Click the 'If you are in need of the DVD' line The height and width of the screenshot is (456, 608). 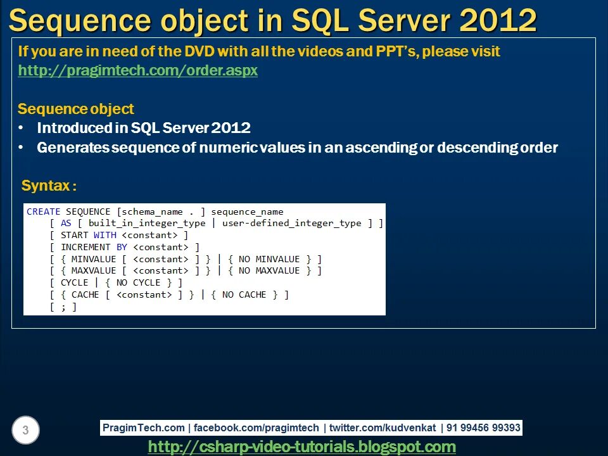click(259, 51)
